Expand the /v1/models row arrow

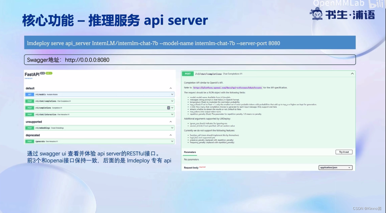[172, 95]
